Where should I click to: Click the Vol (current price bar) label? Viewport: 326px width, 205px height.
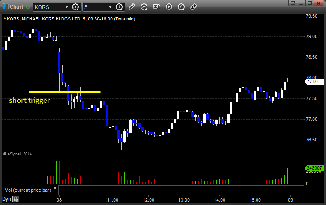point(28,190)
